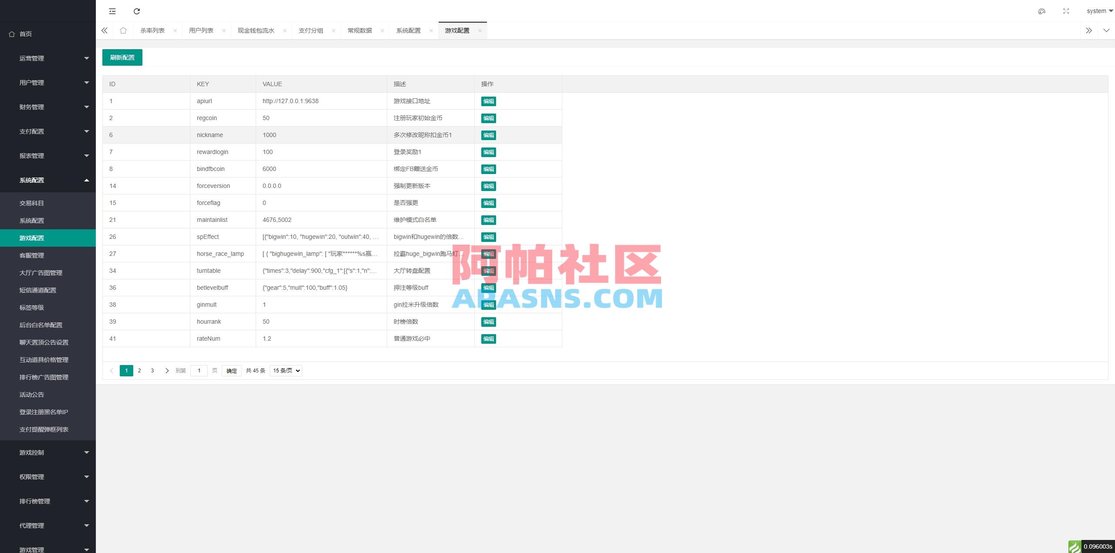Screen dimensions: 1115x553
Task: Collapse the sidebar menu
Action: click(x=112, y=11)
